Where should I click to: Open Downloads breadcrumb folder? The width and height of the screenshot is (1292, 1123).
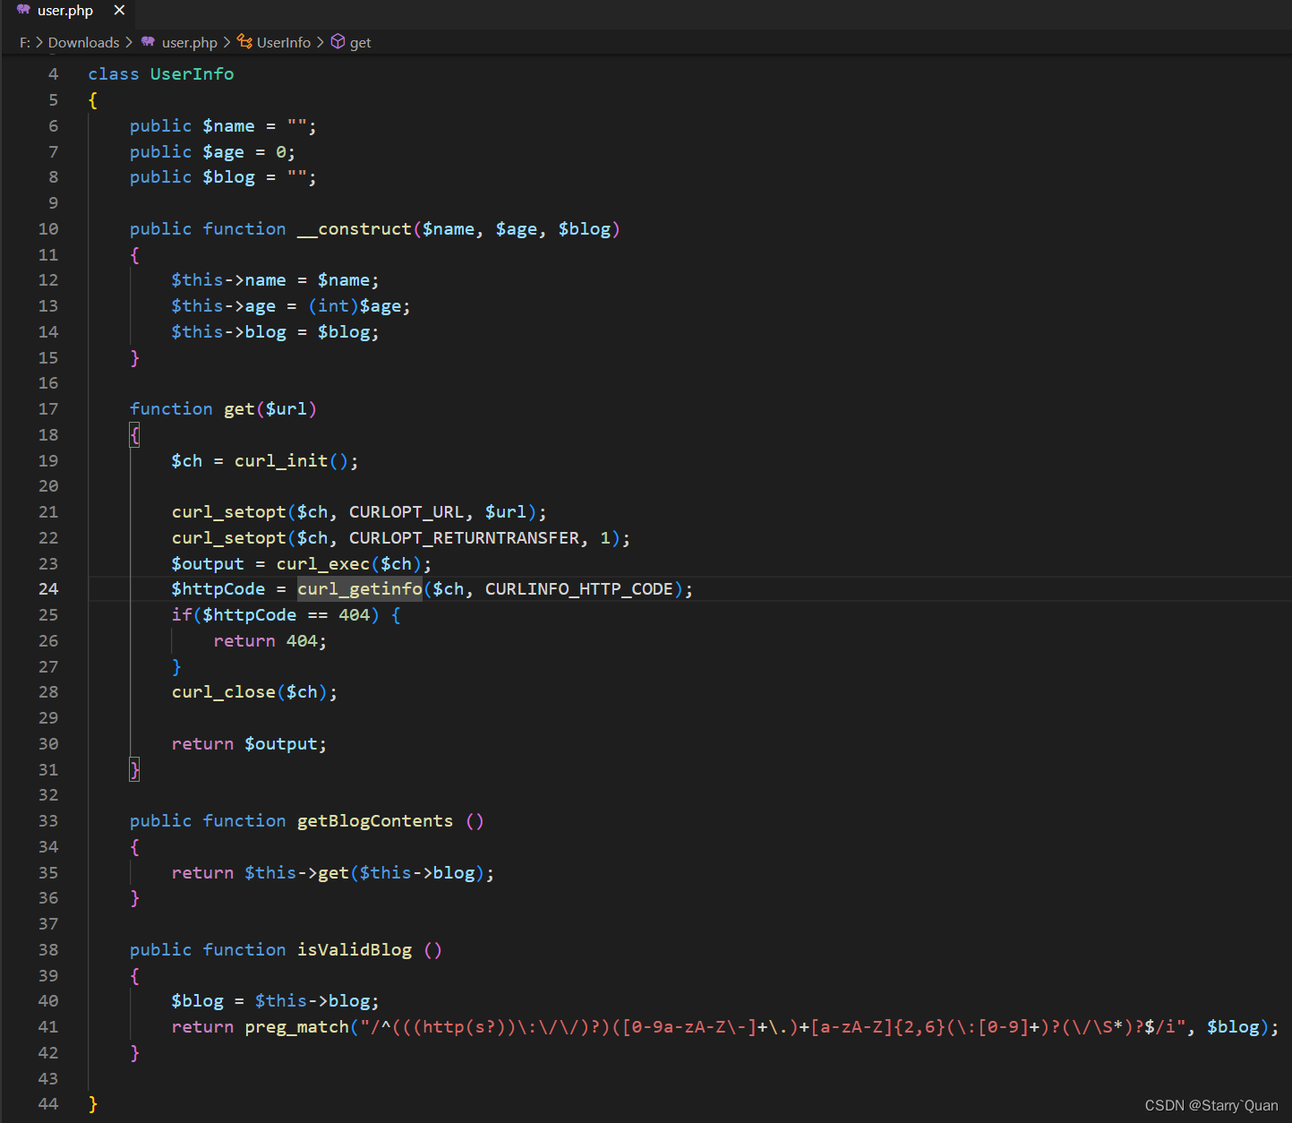[x=83, y=42]
